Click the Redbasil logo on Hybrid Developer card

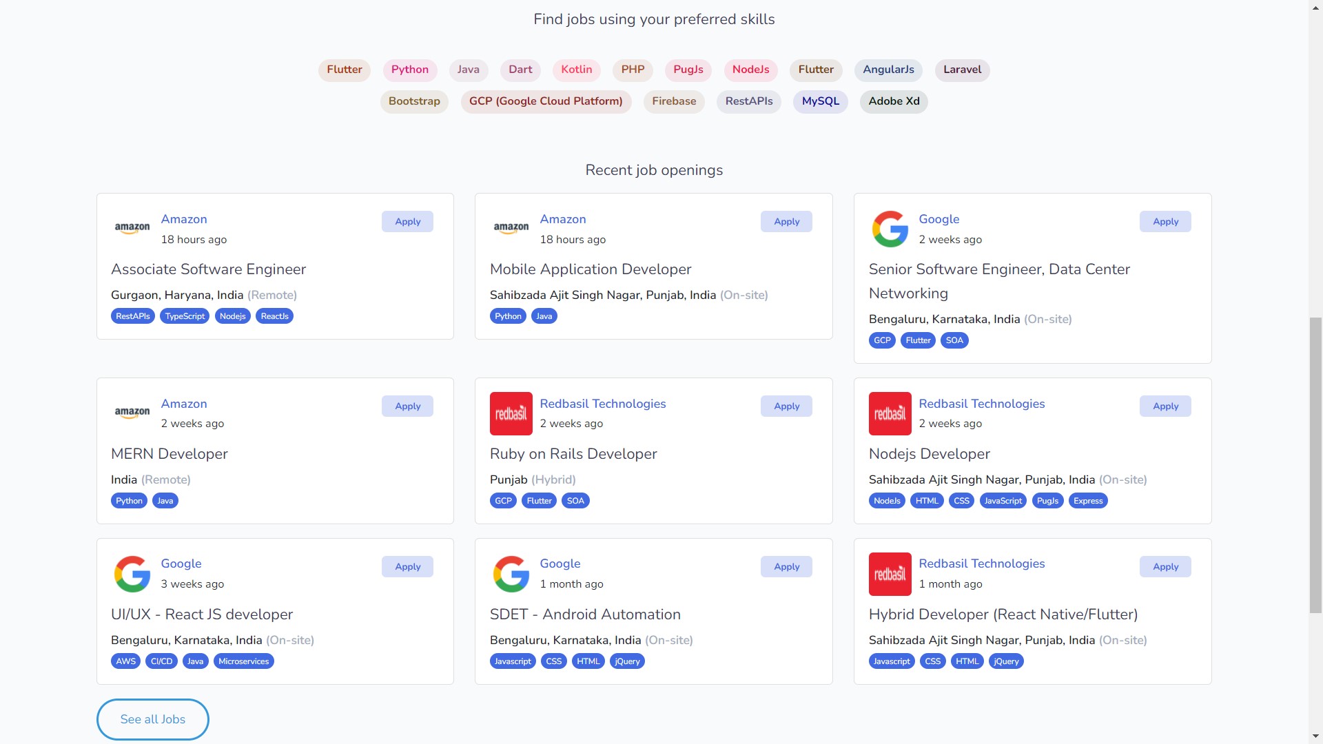tap(890, 574)
